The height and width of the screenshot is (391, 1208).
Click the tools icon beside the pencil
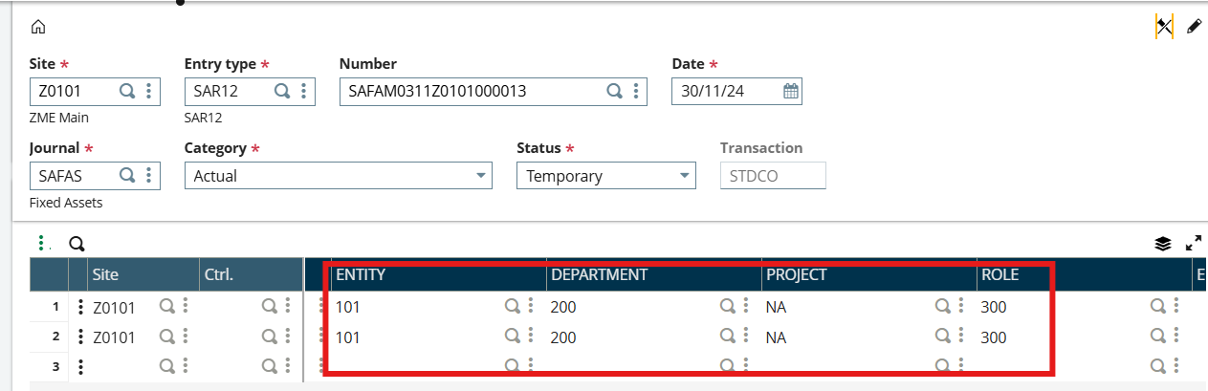tap(1164, 27)
